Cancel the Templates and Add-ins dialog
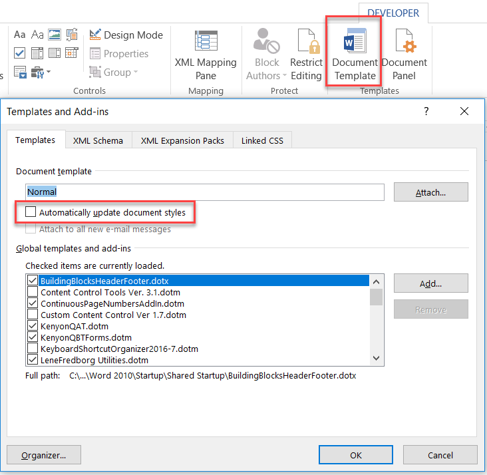The width and height of the screenshot is (487, 475). pos(440,455)
